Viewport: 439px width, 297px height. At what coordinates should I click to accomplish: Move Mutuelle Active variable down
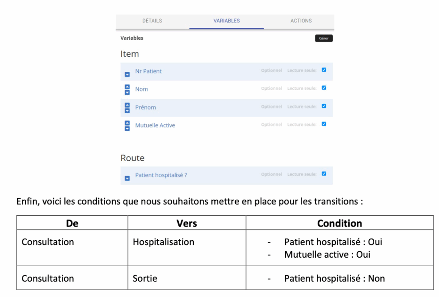click(127, 128)
